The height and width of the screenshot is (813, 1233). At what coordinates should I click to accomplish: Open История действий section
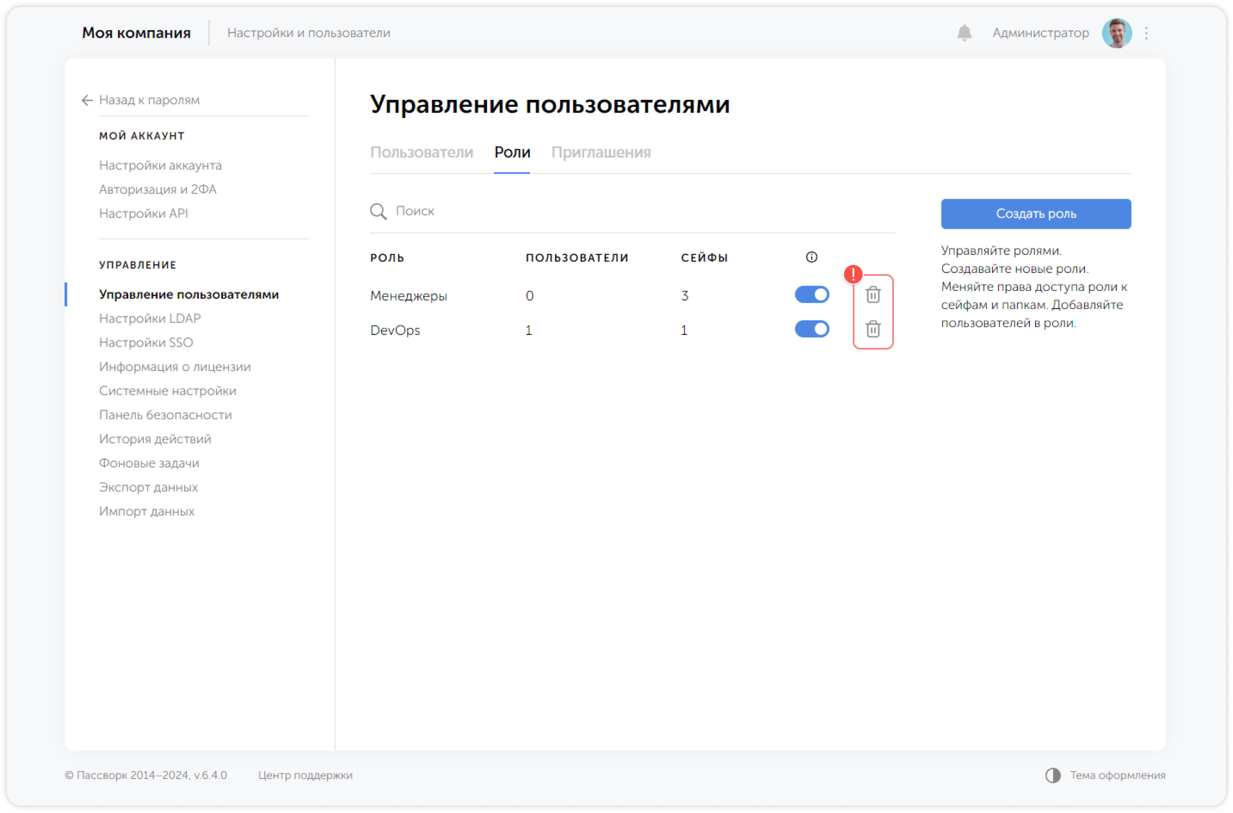154,439
